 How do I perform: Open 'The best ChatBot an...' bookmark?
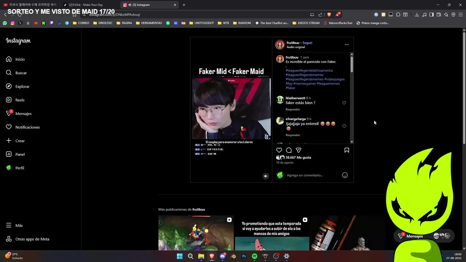pos(272,23)
